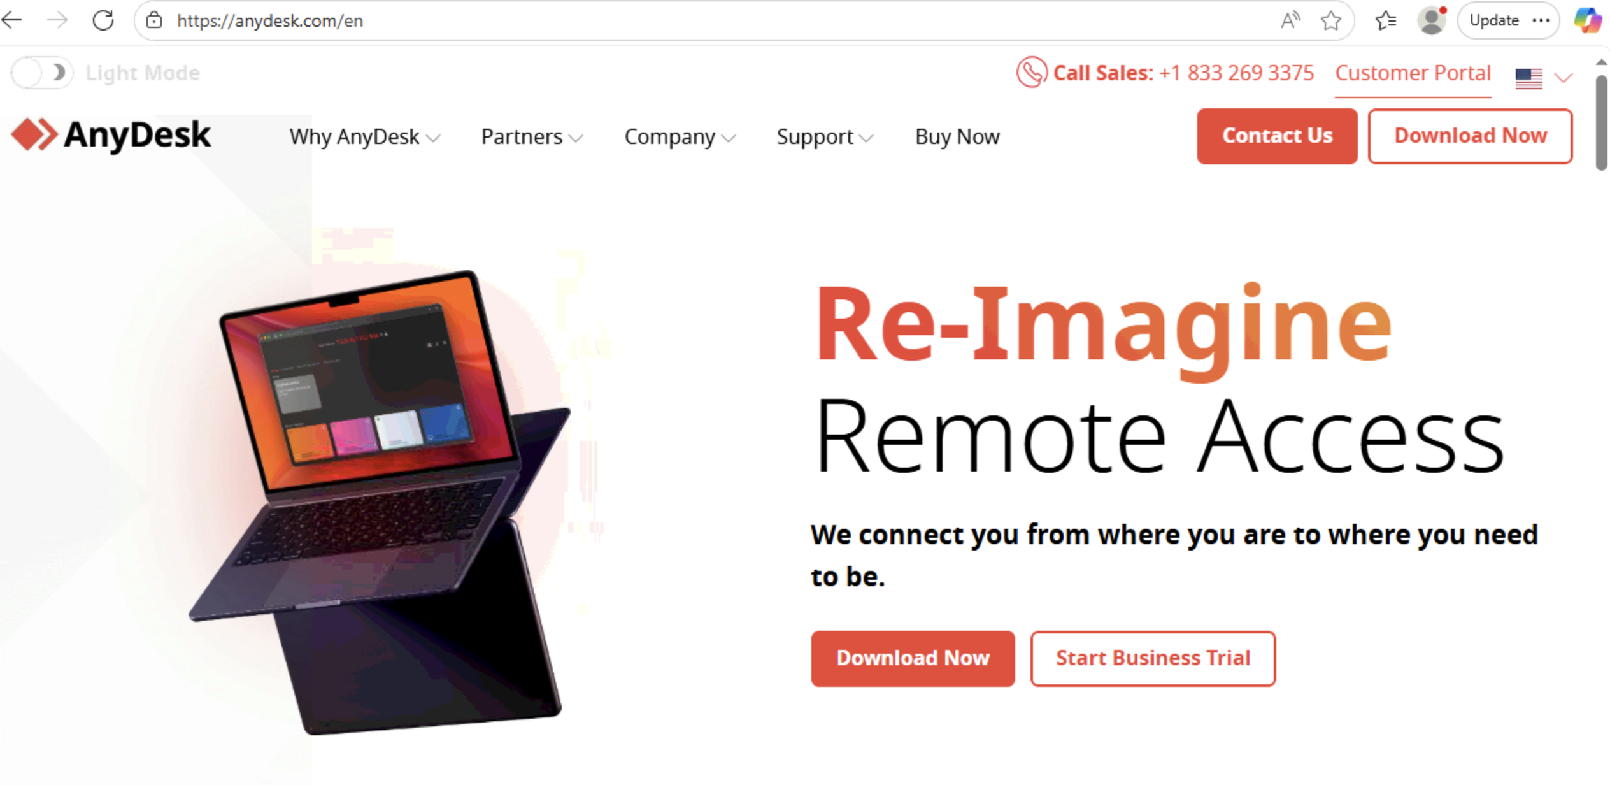1610x785 pixels.
Task: Open the Copilot sidebar icon
Action: [1588, 20]
